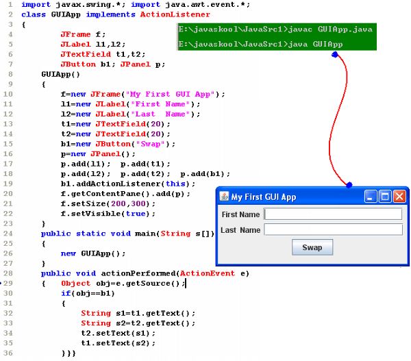Click 'p.add(t1);' on line 17
The image size is (411, 361).
tap(145, 164)
